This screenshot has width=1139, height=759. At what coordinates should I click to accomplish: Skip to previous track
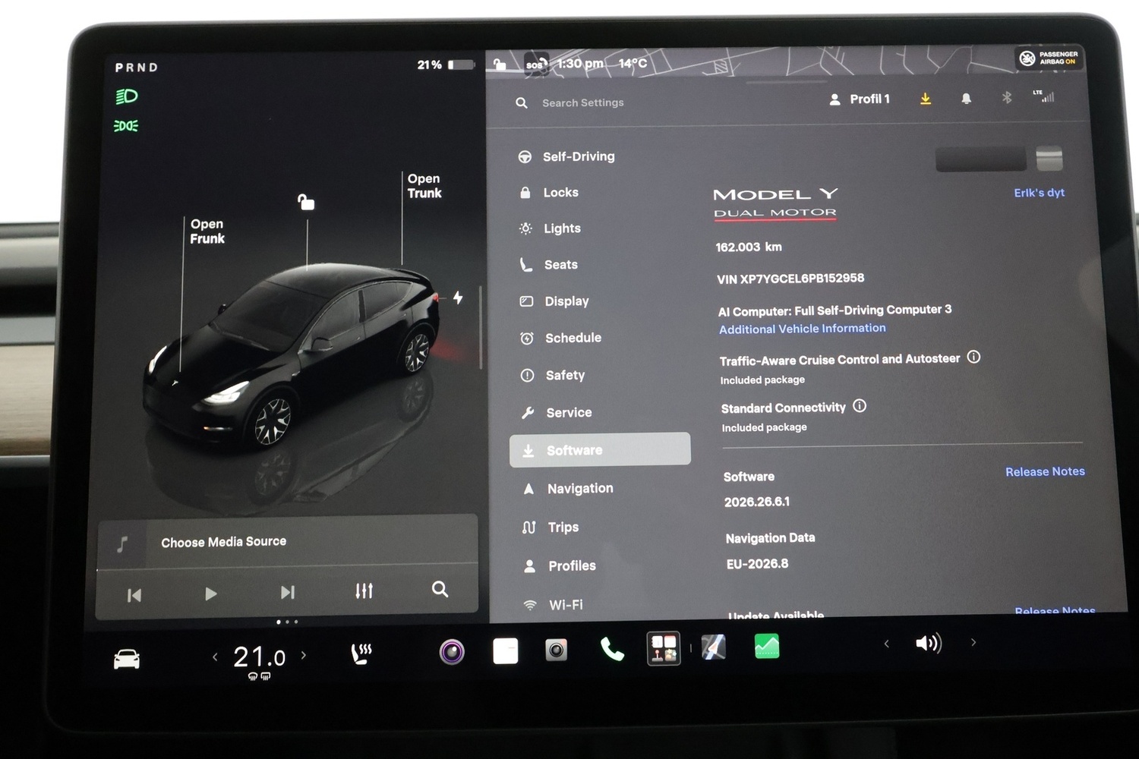tap(134, 595)
